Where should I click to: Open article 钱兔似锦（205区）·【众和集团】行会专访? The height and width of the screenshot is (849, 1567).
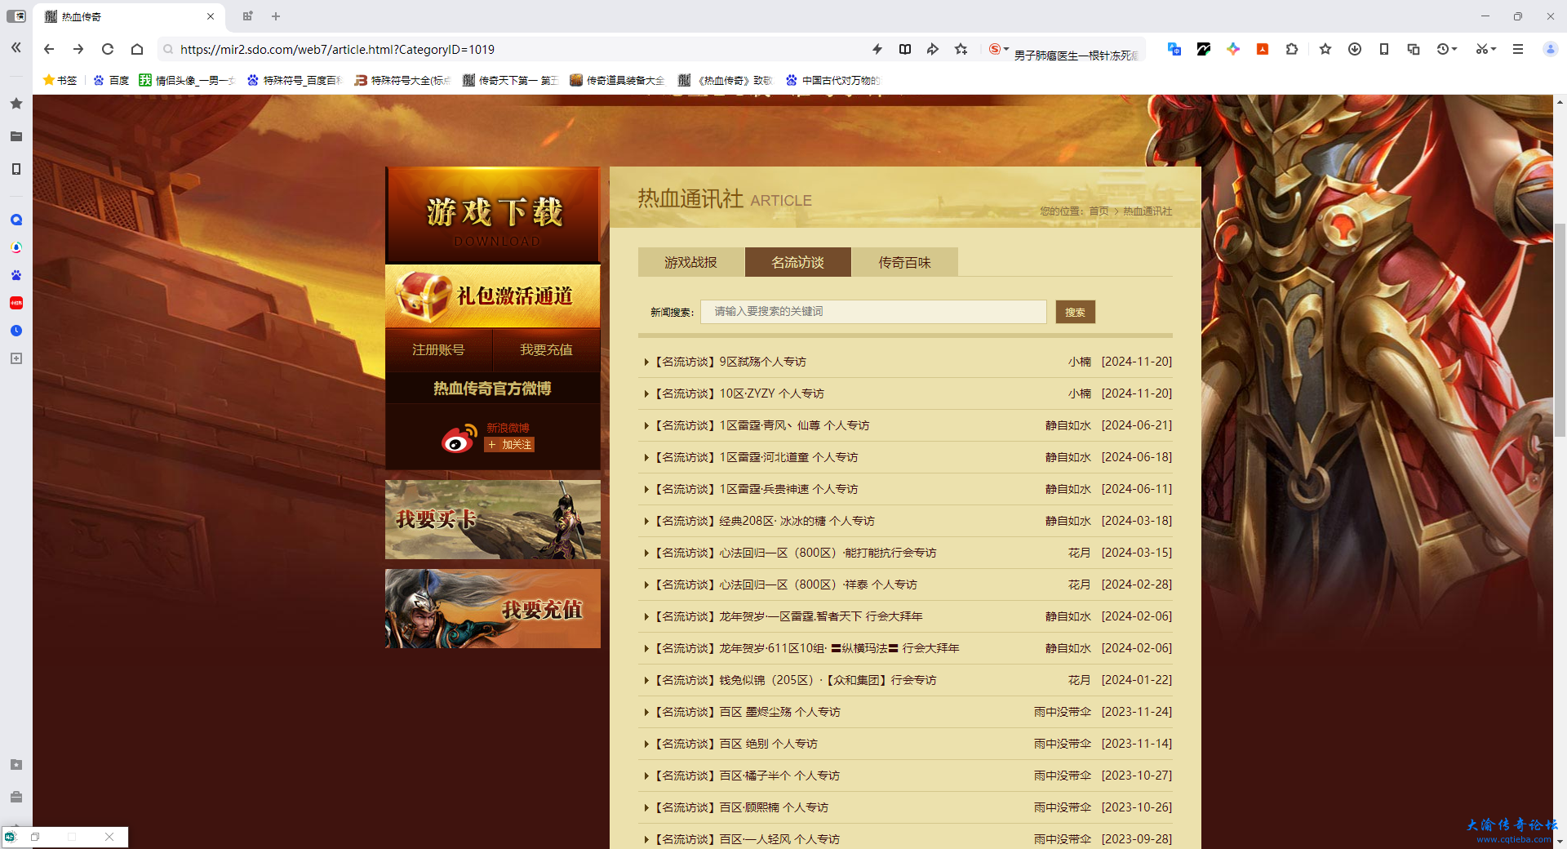(828, 680)
